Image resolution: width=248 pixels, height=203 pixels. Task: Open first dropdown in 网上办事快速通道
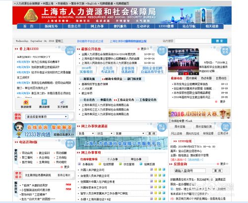(x=86, y=133)
